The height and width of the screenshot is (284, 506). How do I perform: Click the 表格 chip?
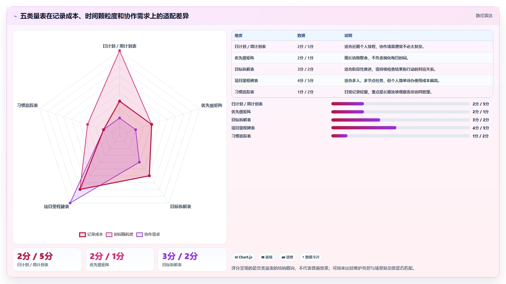pyautogui.click(x=267, y=257)
